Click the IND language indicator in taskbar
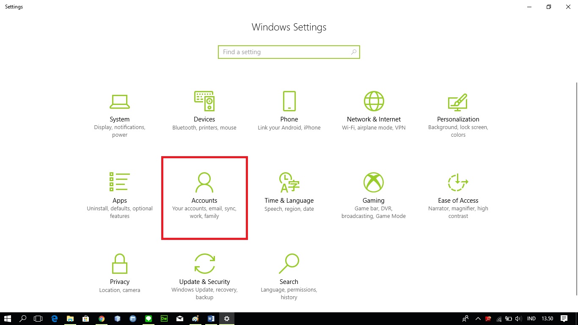This screenshot has height=325, width=578. pyautogui.click(x=531, y=319)
